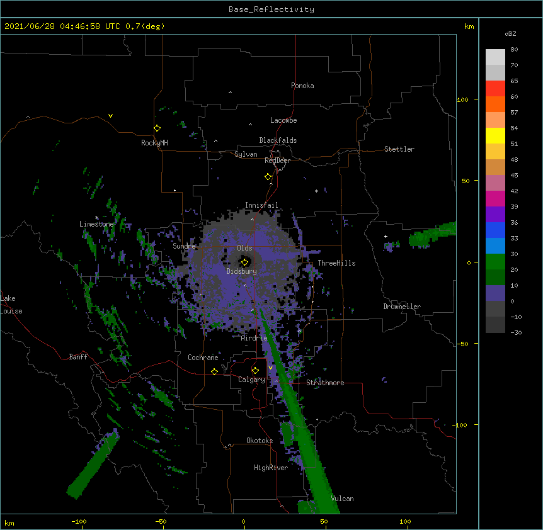Click the yellow 54 dBZ color swatch
This screenshot has width=543, height=530.
(495, 135)
